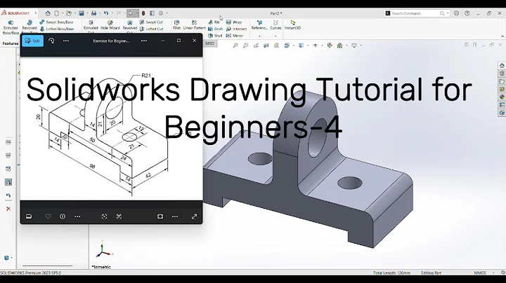Screen dimensions: 506x283
Task: Open the Edit Appearance color ball
Action: pyautogui.click(x=330, y=46)
